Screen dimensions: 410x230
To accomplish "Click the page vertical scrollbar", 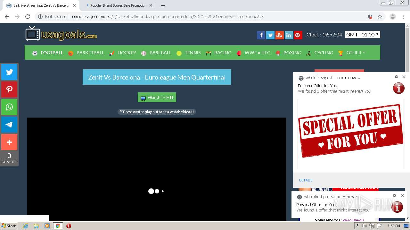I will 407,121.
